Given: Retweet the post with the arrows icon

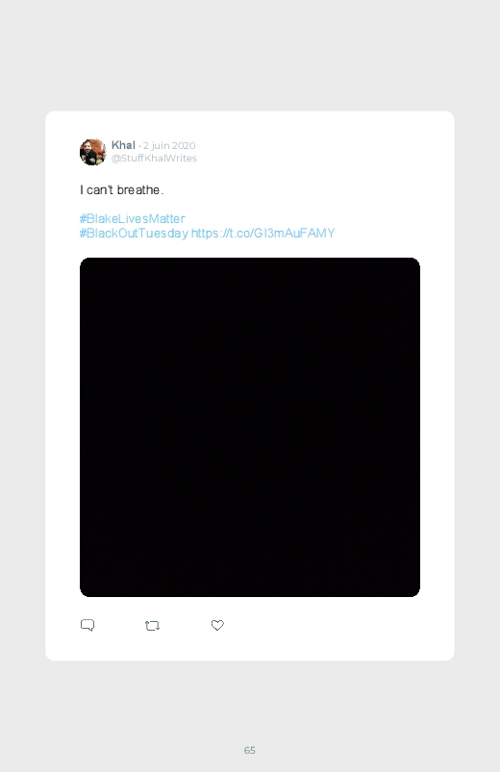Looking at the screenshot, I should tap(152, 626).
